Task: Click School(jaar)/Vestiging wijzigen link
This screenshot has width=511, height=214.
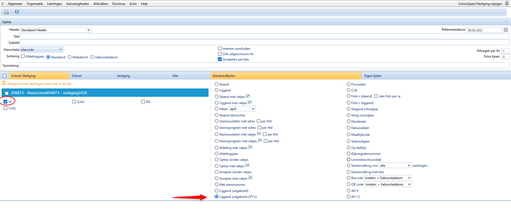Action: [x=480, y=4]
